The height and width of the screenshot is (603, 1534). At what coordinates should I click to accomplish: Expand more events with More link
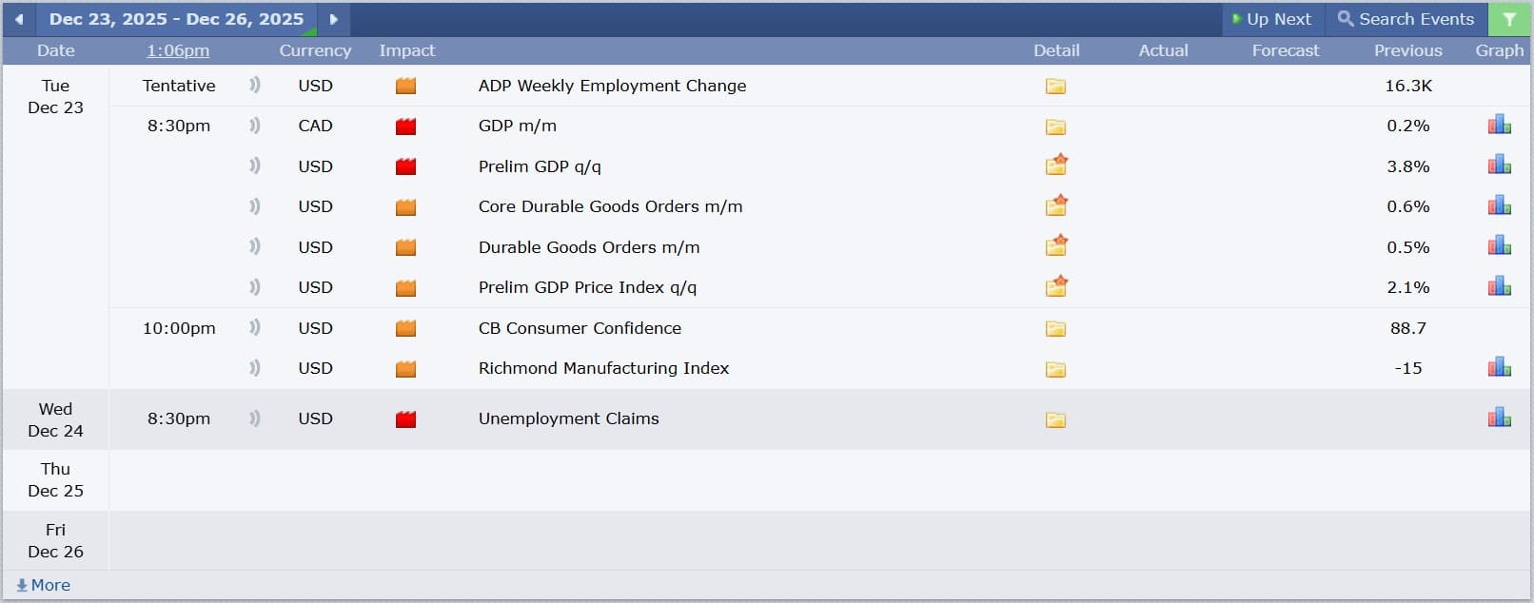[44, 585]
